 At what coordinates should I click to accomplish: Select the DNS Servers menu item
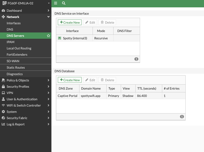pos(26,36)
